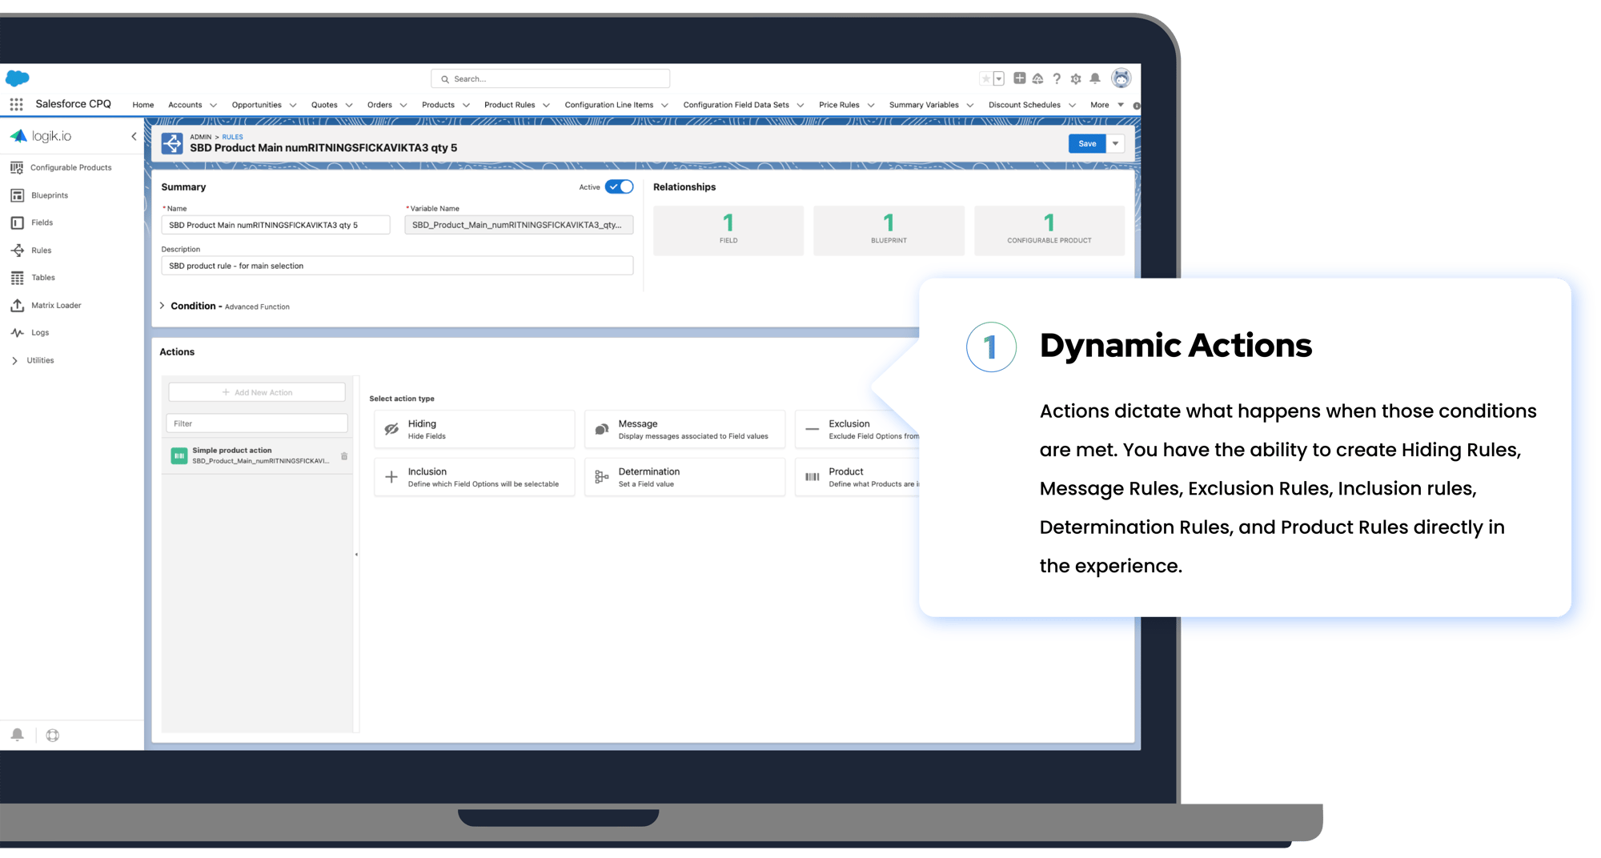Open the Trailhead guidance icon
Image resolution: width=1601 pixels, height=858 pixels.
[1037, 78]
